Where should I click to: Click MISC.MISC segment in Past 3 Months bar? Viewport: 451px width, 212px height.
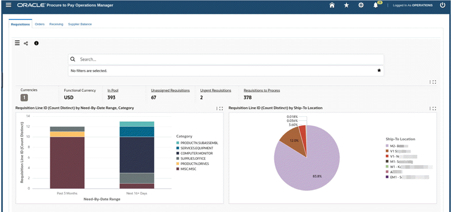pos(67,162)
